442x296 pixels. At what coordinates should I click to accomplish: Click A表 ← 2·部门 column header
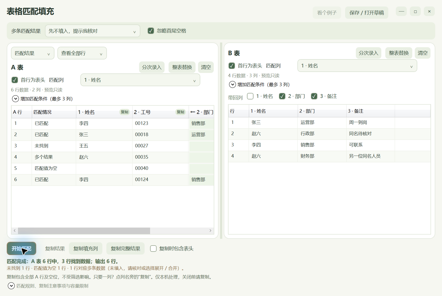click(201, 112)
